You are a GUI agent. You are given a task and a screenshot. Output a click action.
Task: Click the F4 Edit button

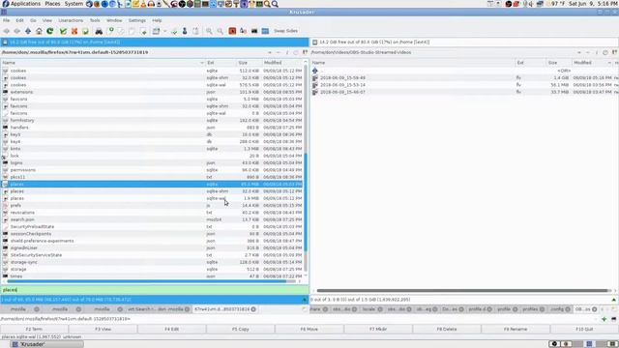pos(172,329)
